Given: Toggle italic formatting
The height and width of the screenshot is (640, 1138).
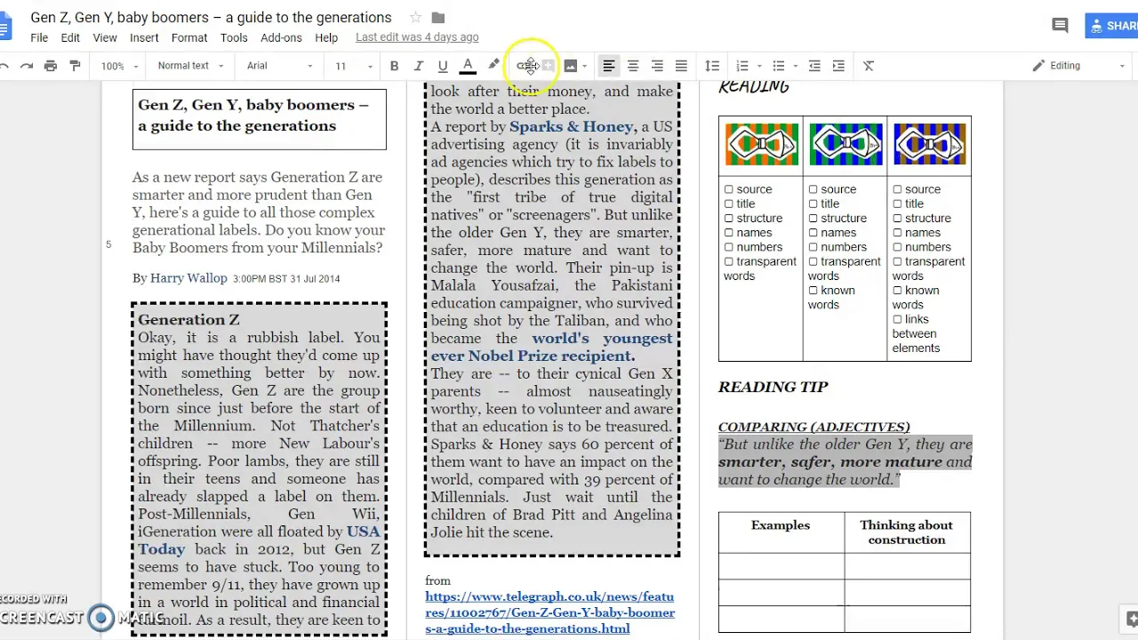Looking at the screenshot, I should coord(418,66).
